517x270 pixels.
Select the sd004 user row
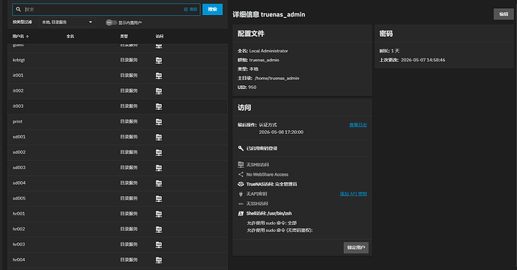(118, 183)
